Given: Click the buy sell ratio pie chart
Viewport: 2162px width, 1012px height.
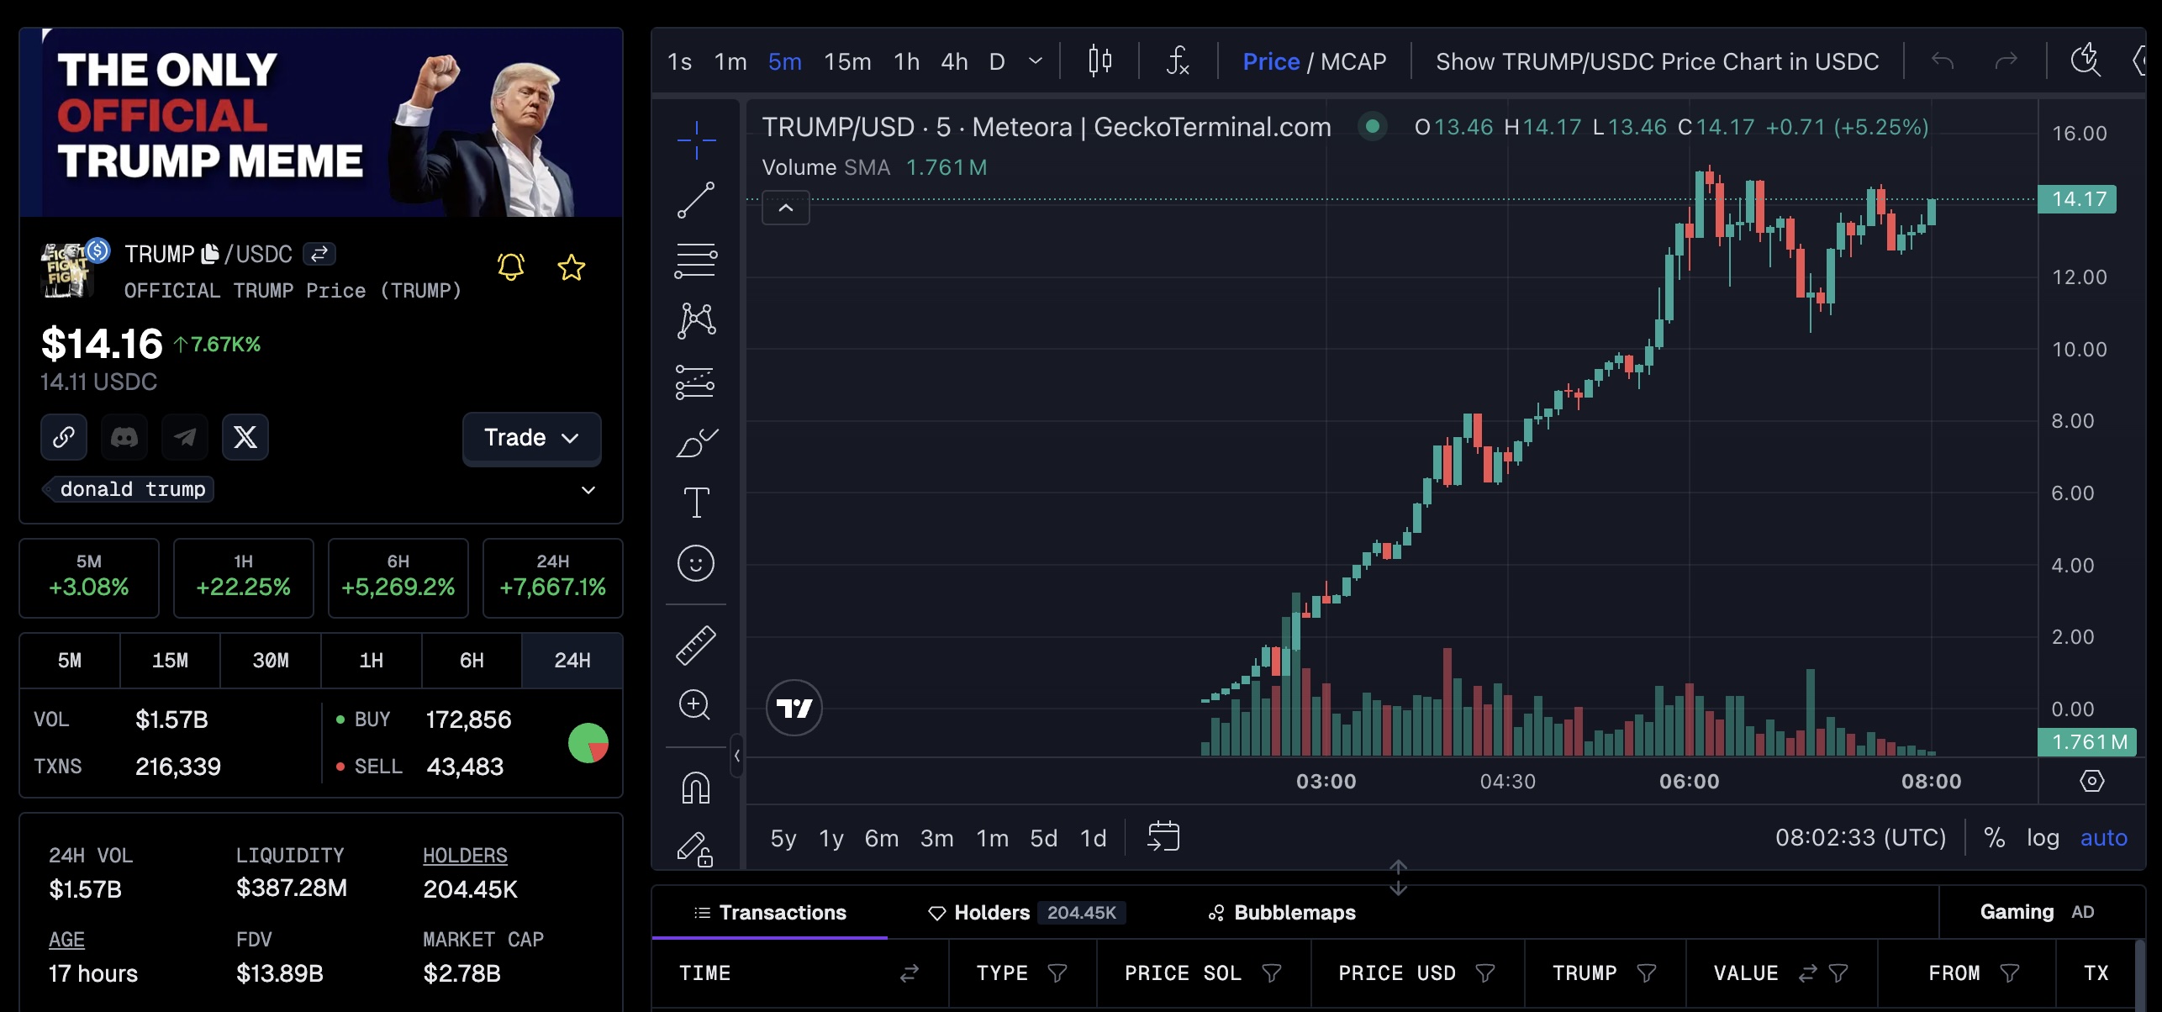Looking at the screenshot, I should pyautogui.click(x=588, y=743).
